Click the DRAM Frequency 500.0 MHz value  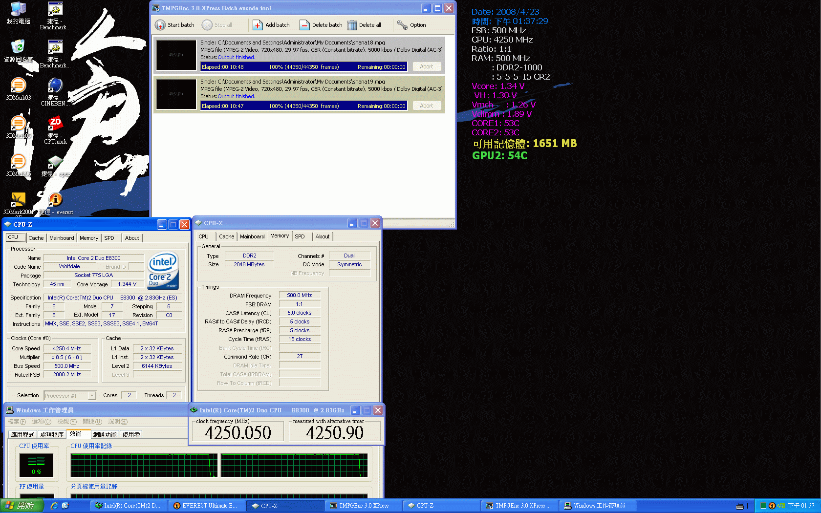[x=300, y=295]
